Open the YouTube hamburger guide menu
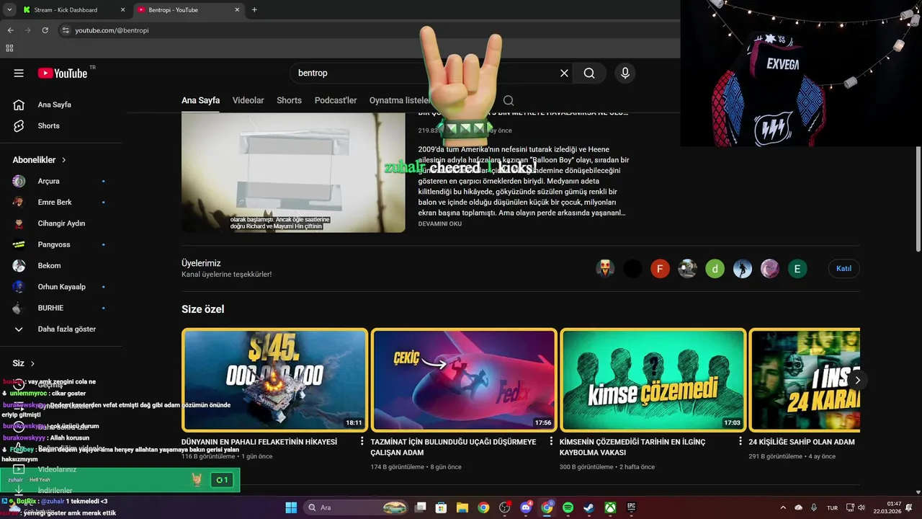922x519 pixels. tap(19, 73)
